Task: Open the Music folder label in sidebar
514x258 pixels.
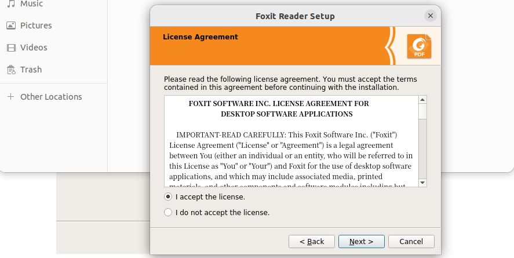Action: pos(32,4)
